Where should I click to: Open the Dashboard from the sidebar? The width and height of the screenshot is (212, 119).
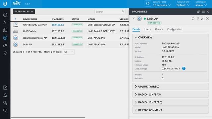click(5, 15)
